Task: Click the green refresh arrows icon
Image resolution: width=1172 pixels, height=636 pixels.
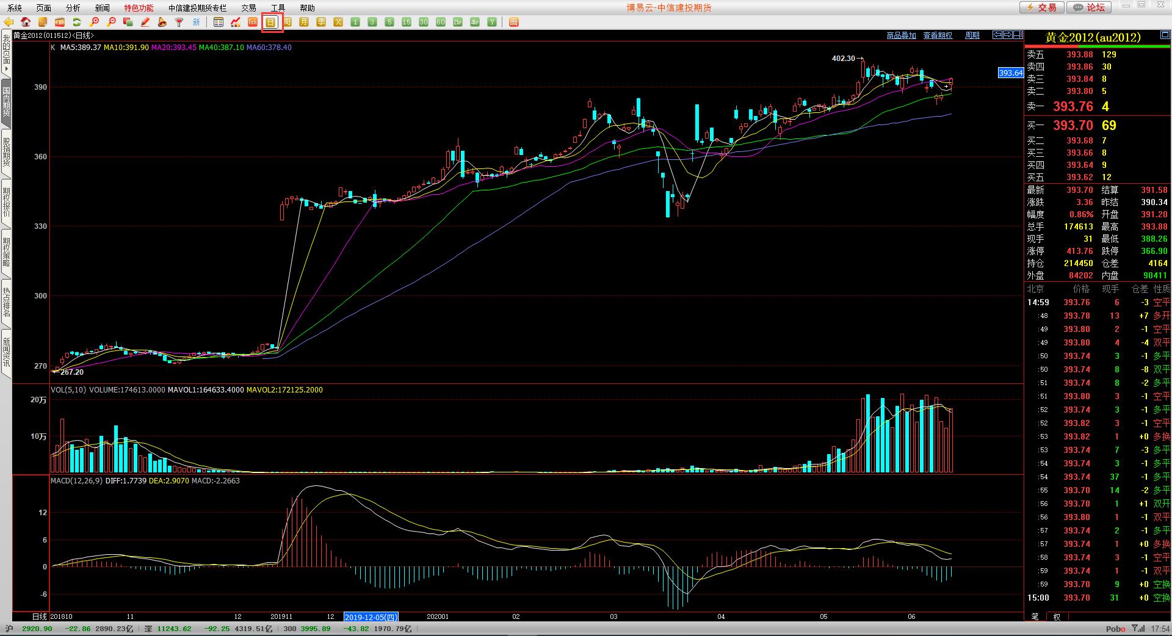Action: [x=77, y=23]
